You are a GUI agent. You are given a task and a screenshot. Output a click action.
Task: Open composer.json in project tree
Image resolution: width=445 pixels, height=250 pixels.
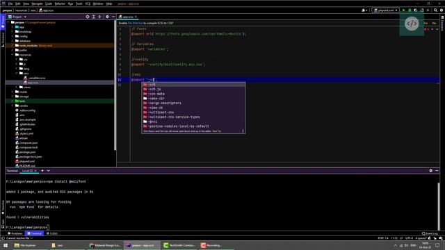click(28, 142)
